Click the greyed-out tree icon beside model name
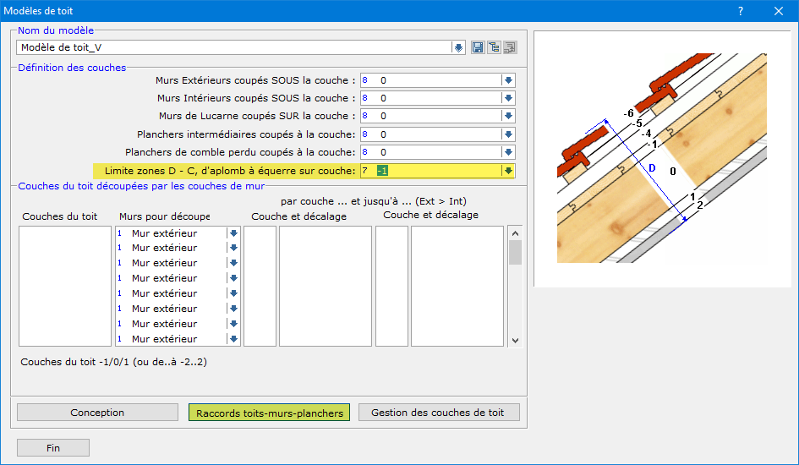 point(510,47)
